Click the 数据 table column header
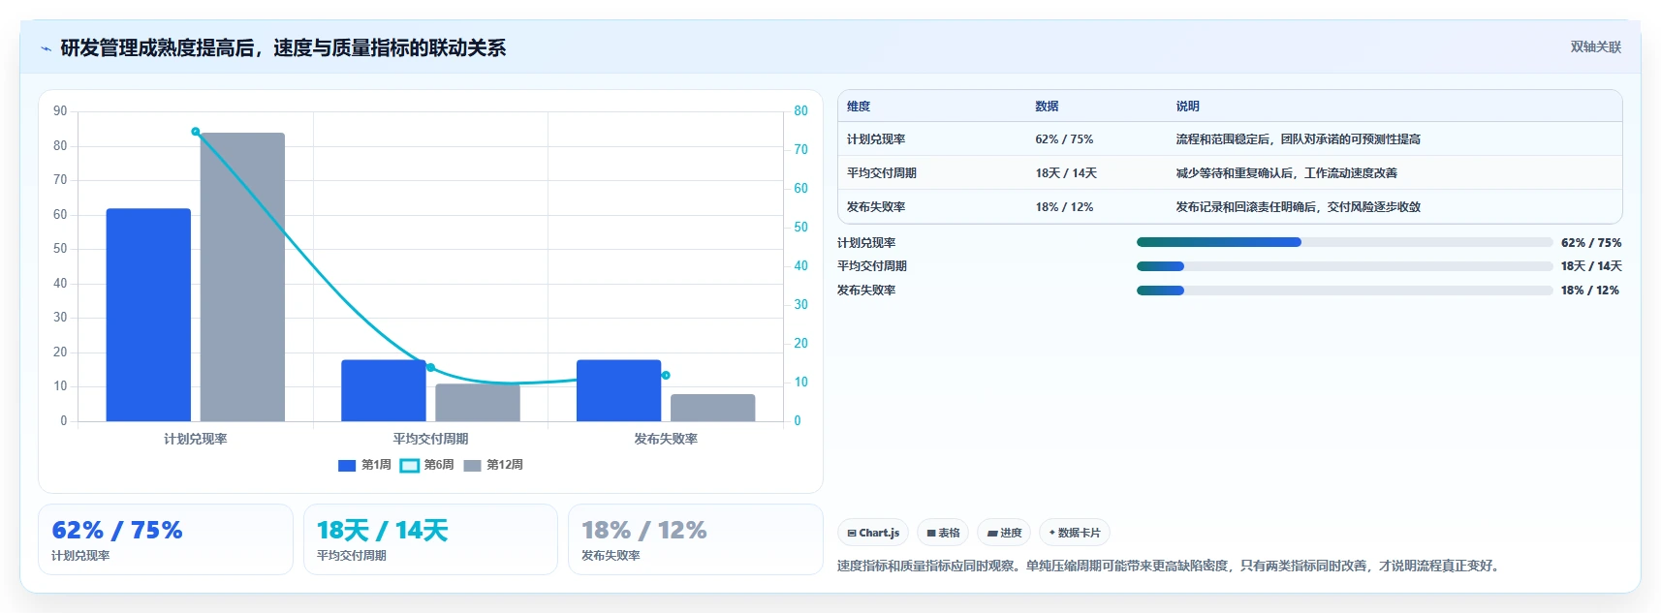The width and height of the screenshot is (1661, 613). (x=1047, y=107)
